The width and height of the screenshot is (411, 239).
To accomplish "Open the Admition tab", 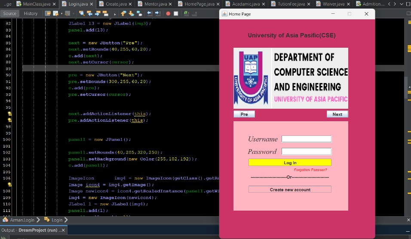I will [x=370, y=4].
